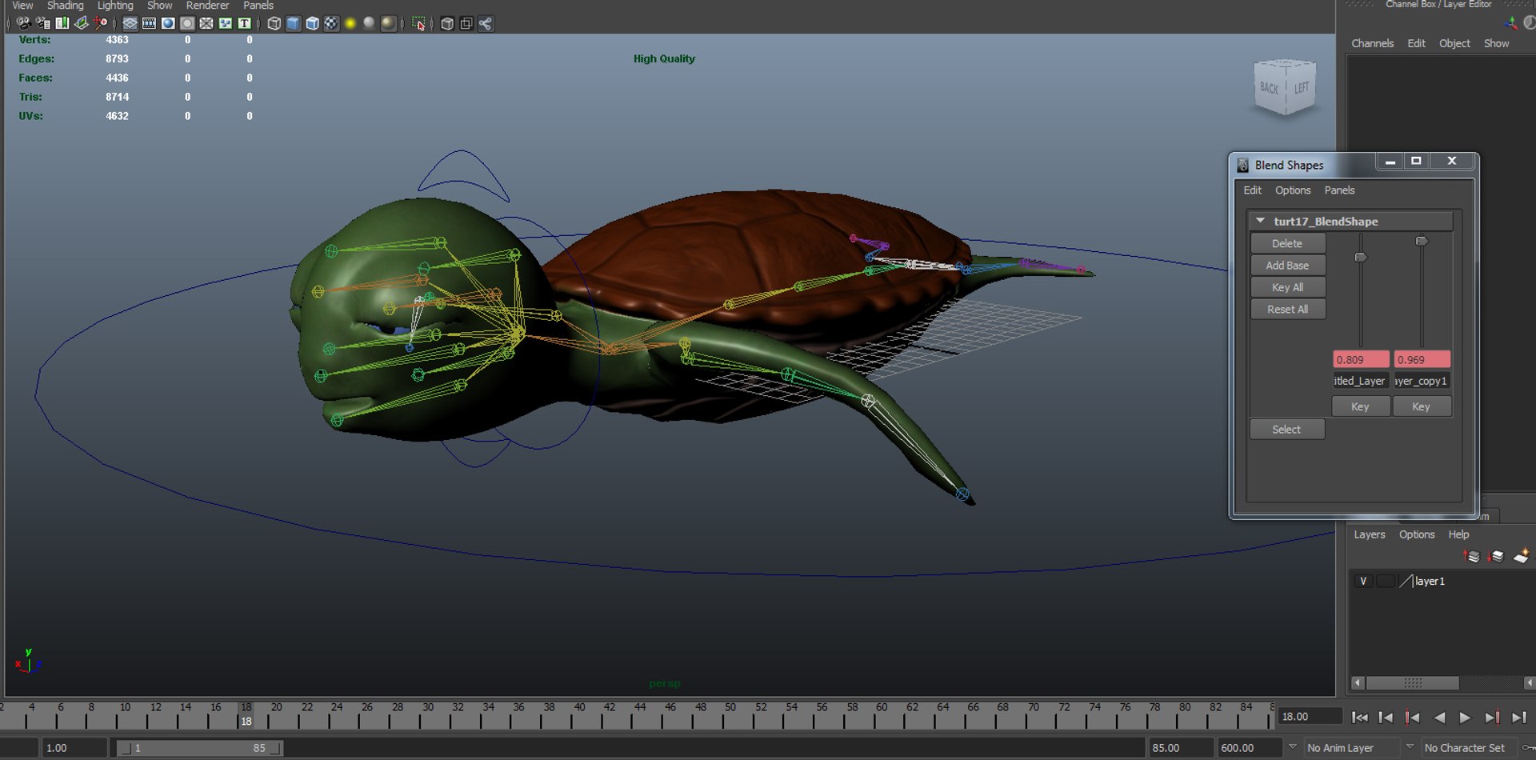The image size is (1536, 760).
Task: Click move layer down icon
Action: tap(1496, 556)
